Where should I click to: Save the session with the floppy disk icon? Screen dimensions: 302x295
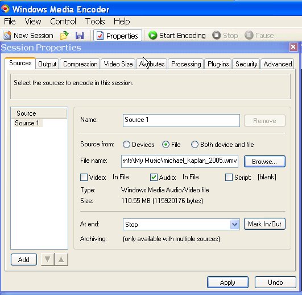coord(80,36)
